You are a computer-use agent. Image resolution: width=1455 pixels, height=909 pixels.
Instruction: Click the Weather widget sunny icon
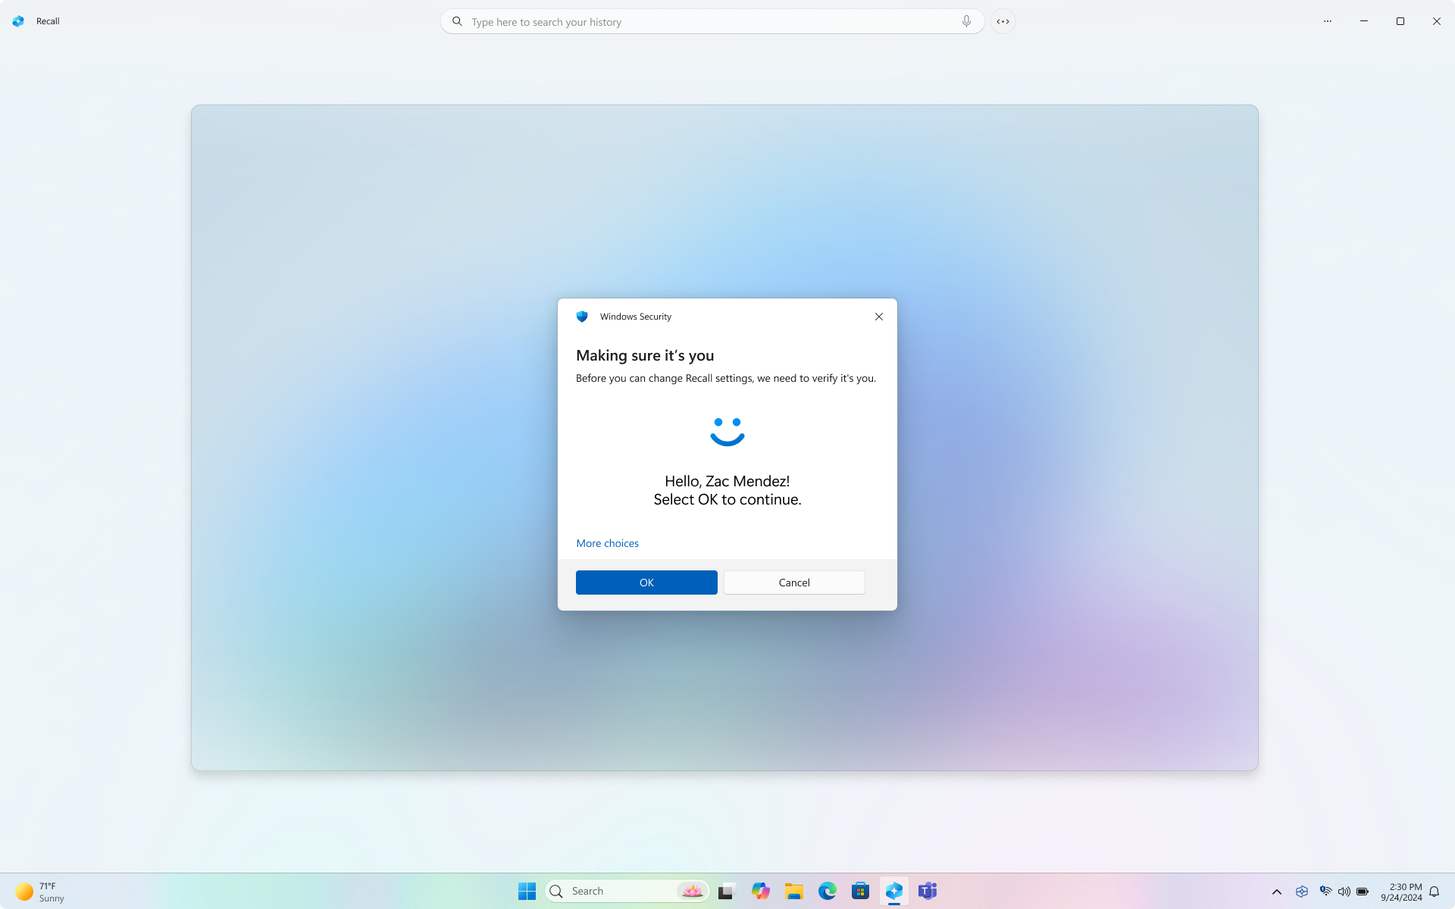coord(23,891)
